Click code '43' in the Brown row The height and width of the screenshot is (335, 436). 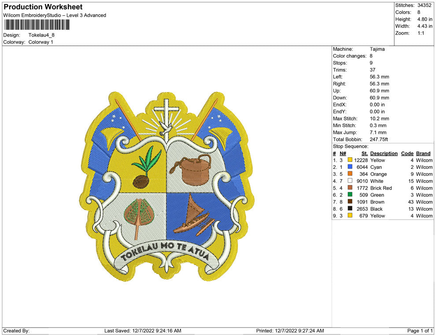(x=411, y=202)
